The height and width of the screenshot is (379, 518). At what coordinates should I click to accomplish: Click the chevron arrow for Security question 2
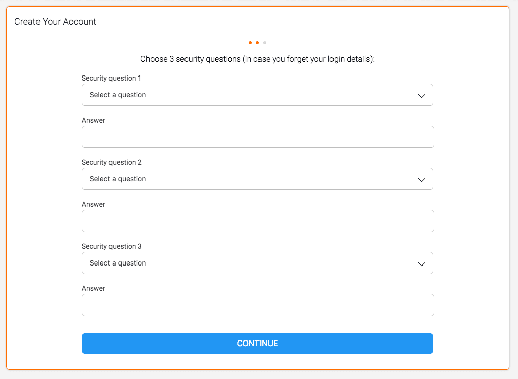[x=421, y=180]
